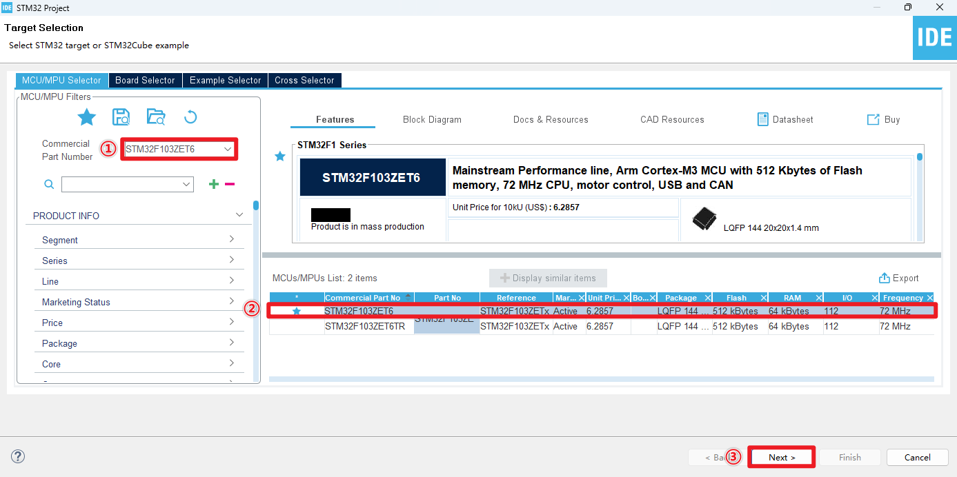This screenshot has height=477, width=957.
Task: Open the Commercial Part Number dropdown
Action: click(x=228, y=149)
